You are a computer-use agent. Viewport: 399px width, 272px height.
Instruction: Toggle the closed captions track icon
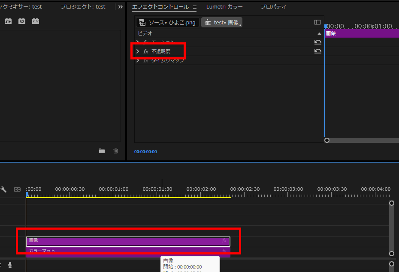17,189
